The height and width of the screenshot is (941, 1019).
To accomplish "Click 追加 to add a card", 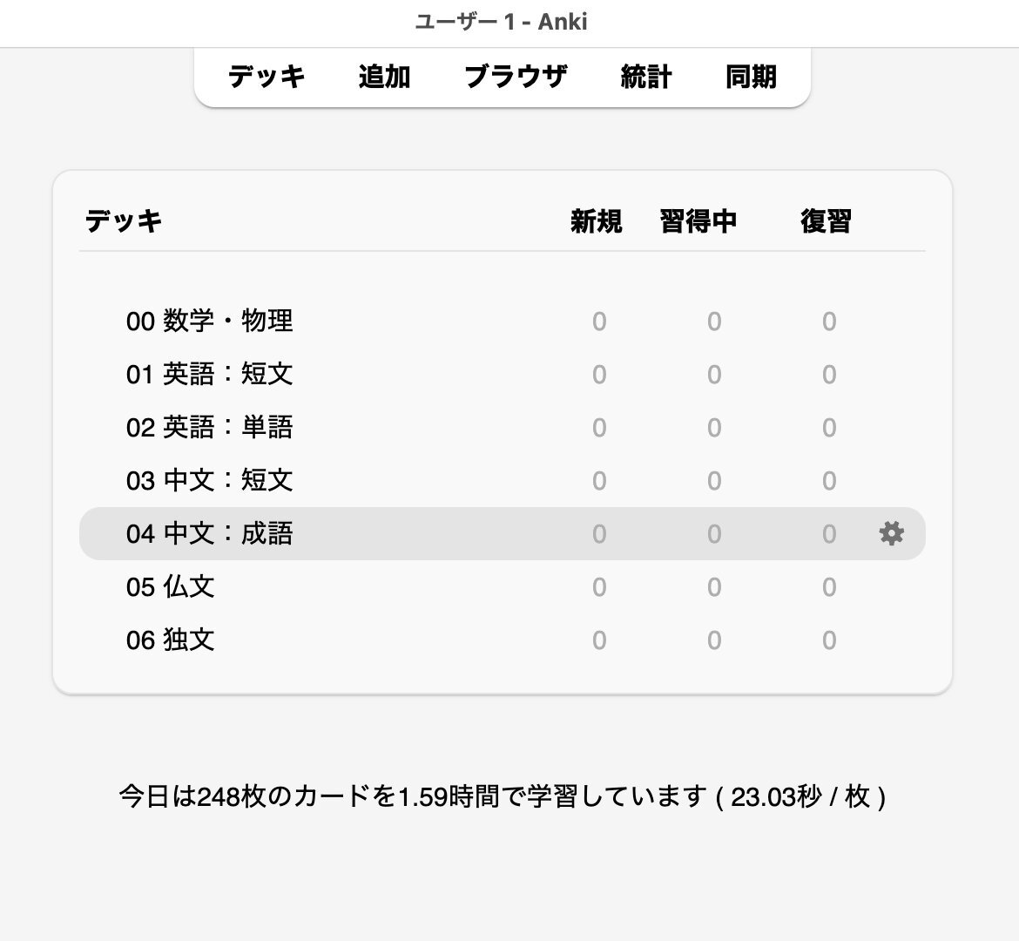I will pos(384,77).
